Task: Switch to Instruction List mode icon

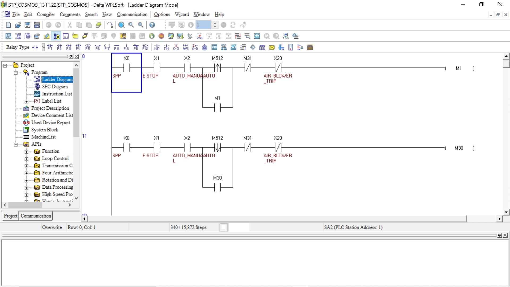Action: (8, 36)
